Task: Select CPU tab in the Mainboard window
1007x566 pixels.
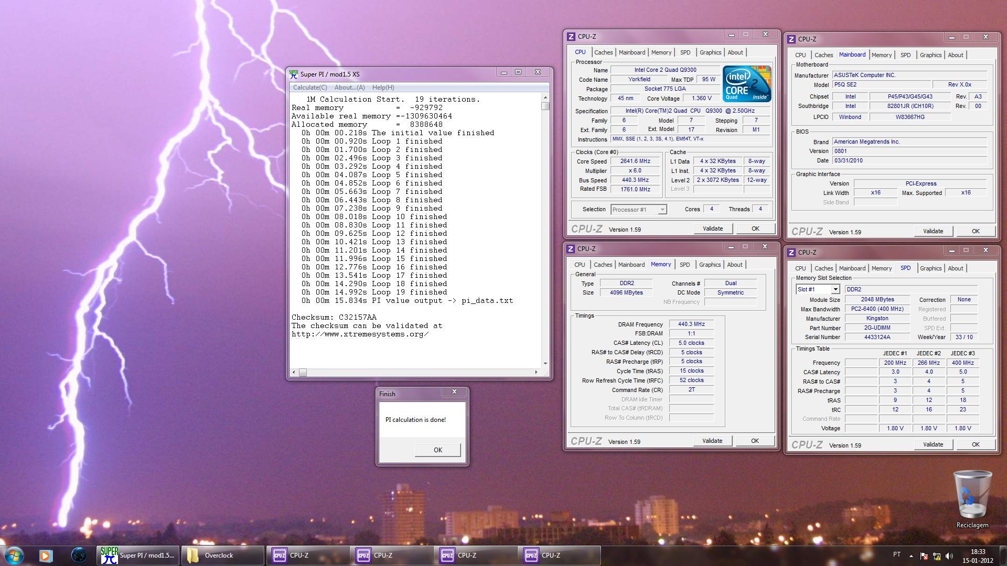Action: 800,55
